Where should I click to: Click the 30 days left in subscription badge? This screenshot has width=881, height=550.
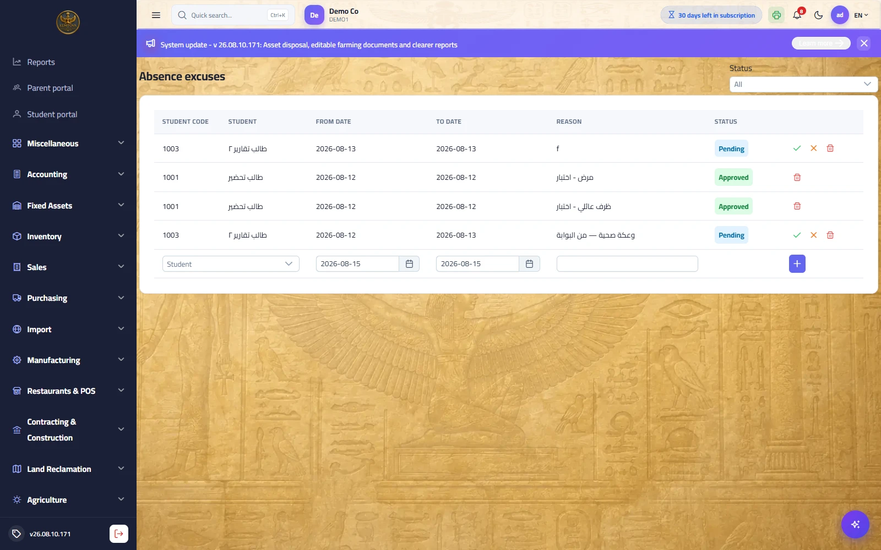coord(711,15)
